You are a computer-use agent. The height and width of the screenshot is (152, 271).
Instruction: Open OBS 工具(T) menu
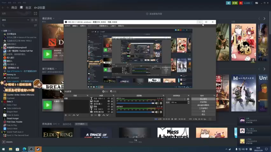coord(113,26)
